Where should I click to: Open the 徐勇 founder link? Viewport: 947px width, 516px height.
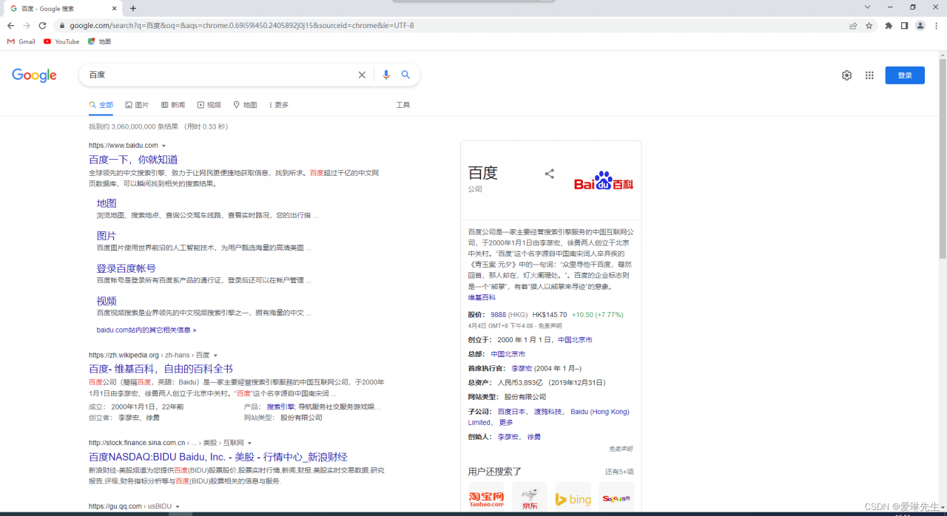(x=534, y=437)
